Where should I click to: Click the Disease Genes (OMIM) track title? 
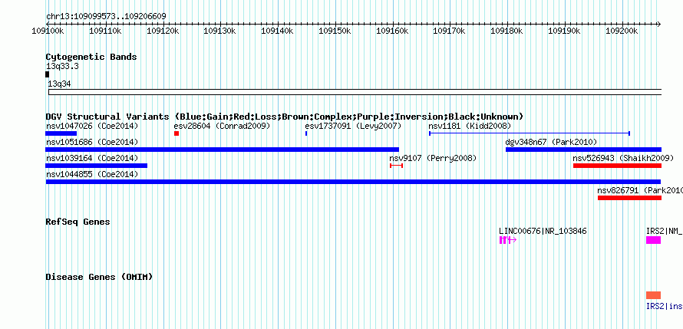[x=99, y=277]
